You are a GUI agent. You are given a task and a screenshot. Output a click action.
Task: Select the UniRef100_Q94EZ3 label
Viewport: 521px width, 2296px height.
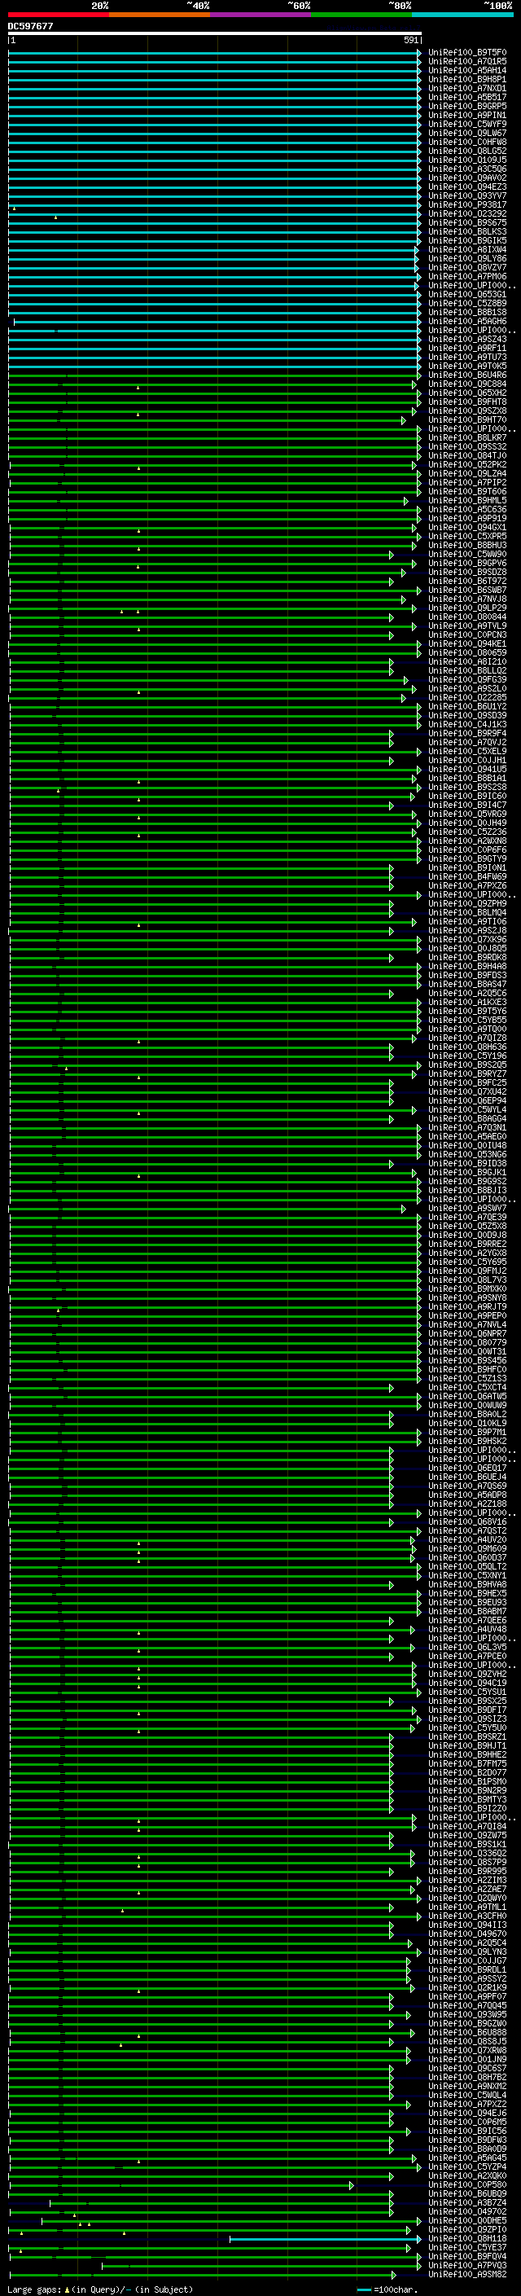coord(467,187)
